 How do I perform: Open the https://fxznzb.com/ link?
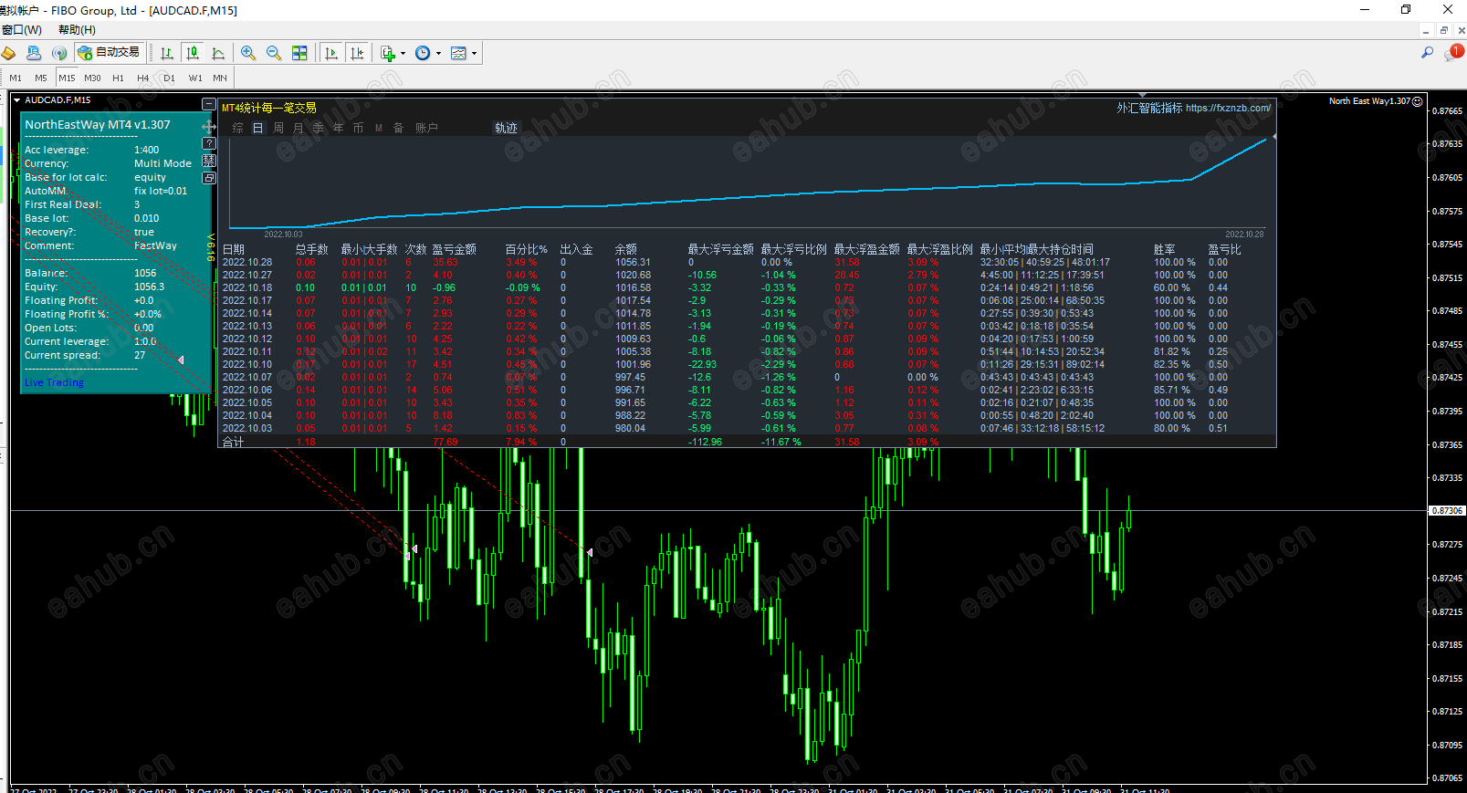click(1228, 108)
